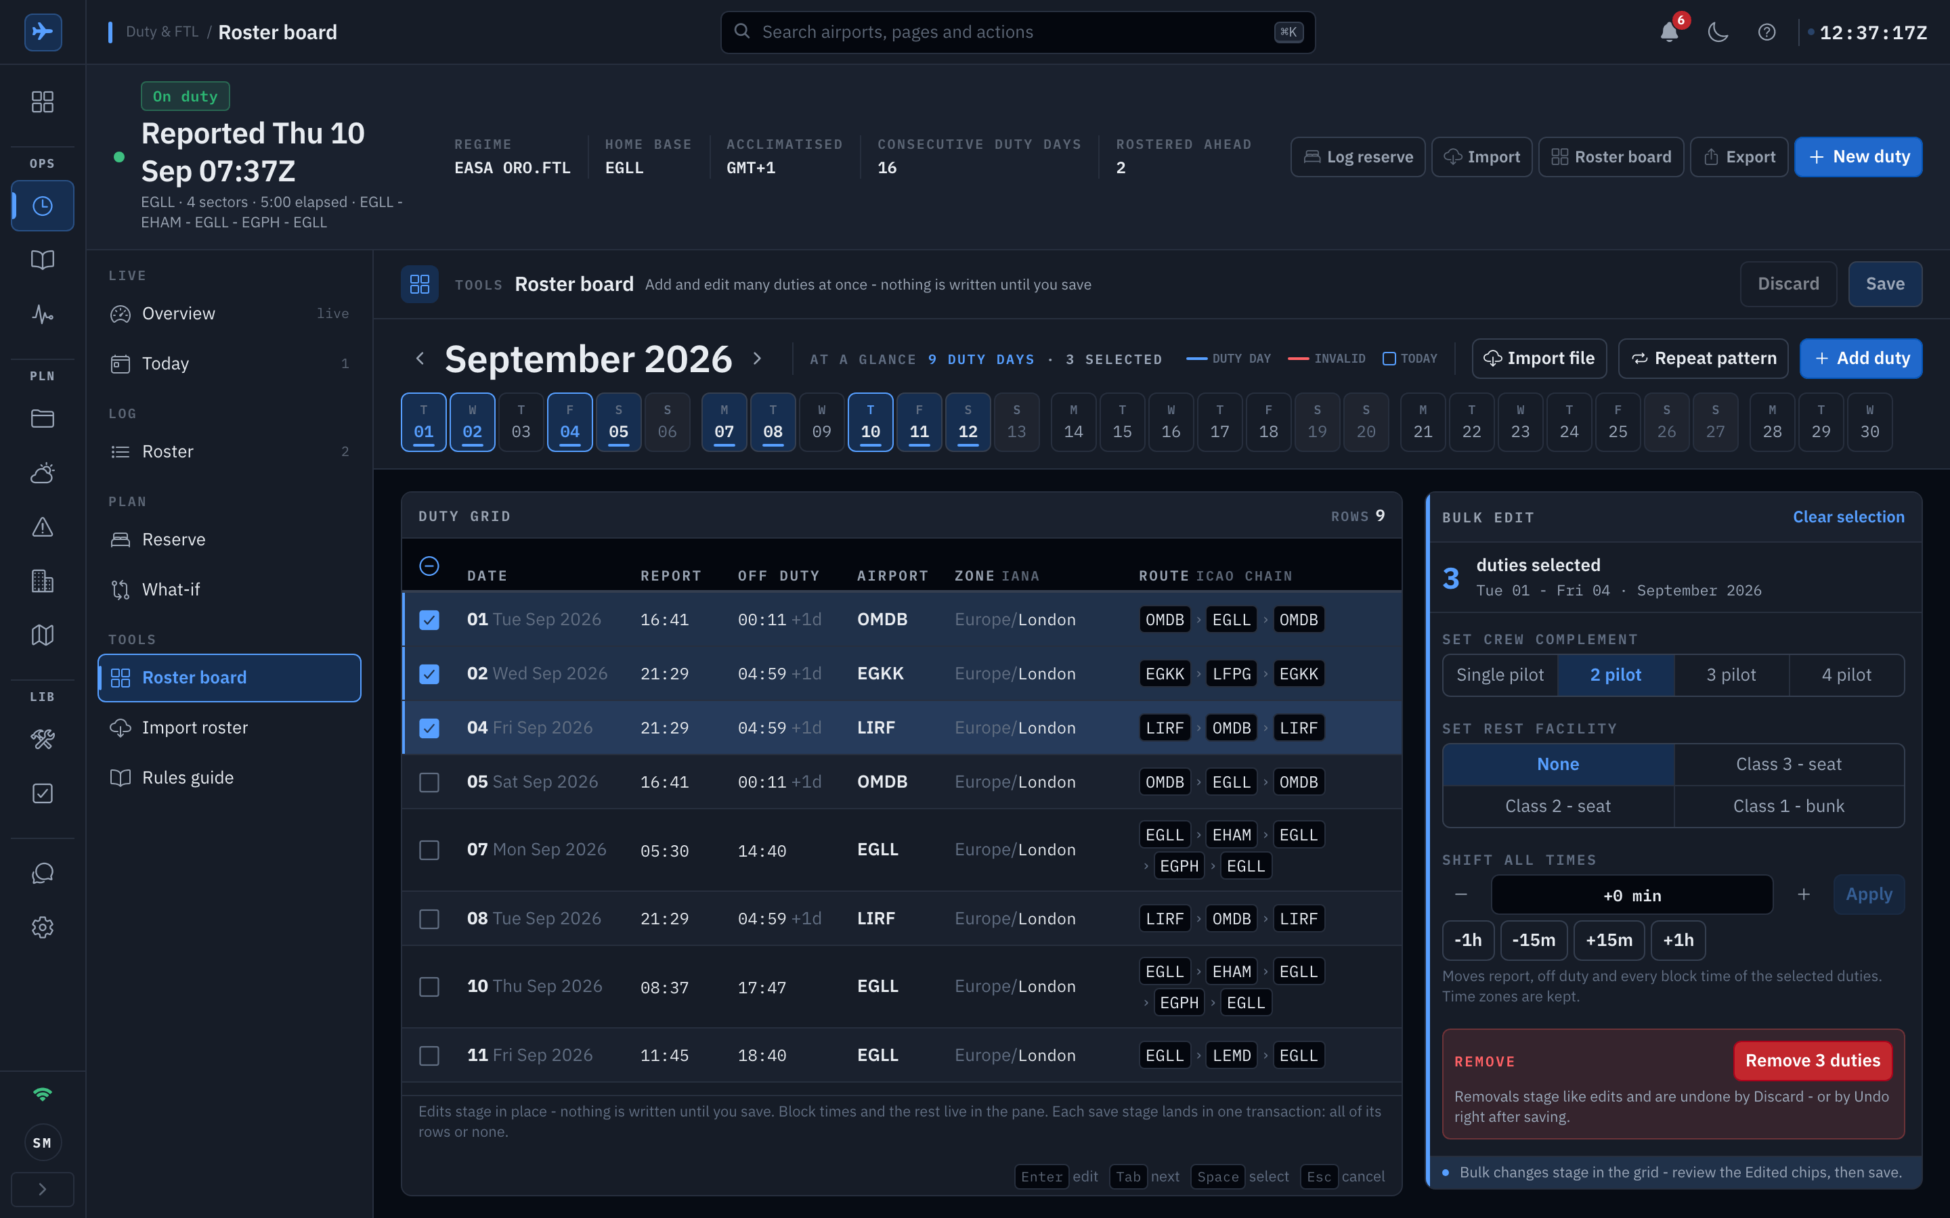Click the Clear selection link
The height and width of the screenshot is (1218, 1950).
(x=1848, y=517)
